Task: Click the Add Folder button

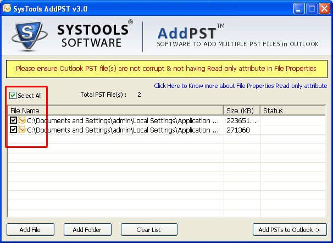Action: click(x=87, y=230)
